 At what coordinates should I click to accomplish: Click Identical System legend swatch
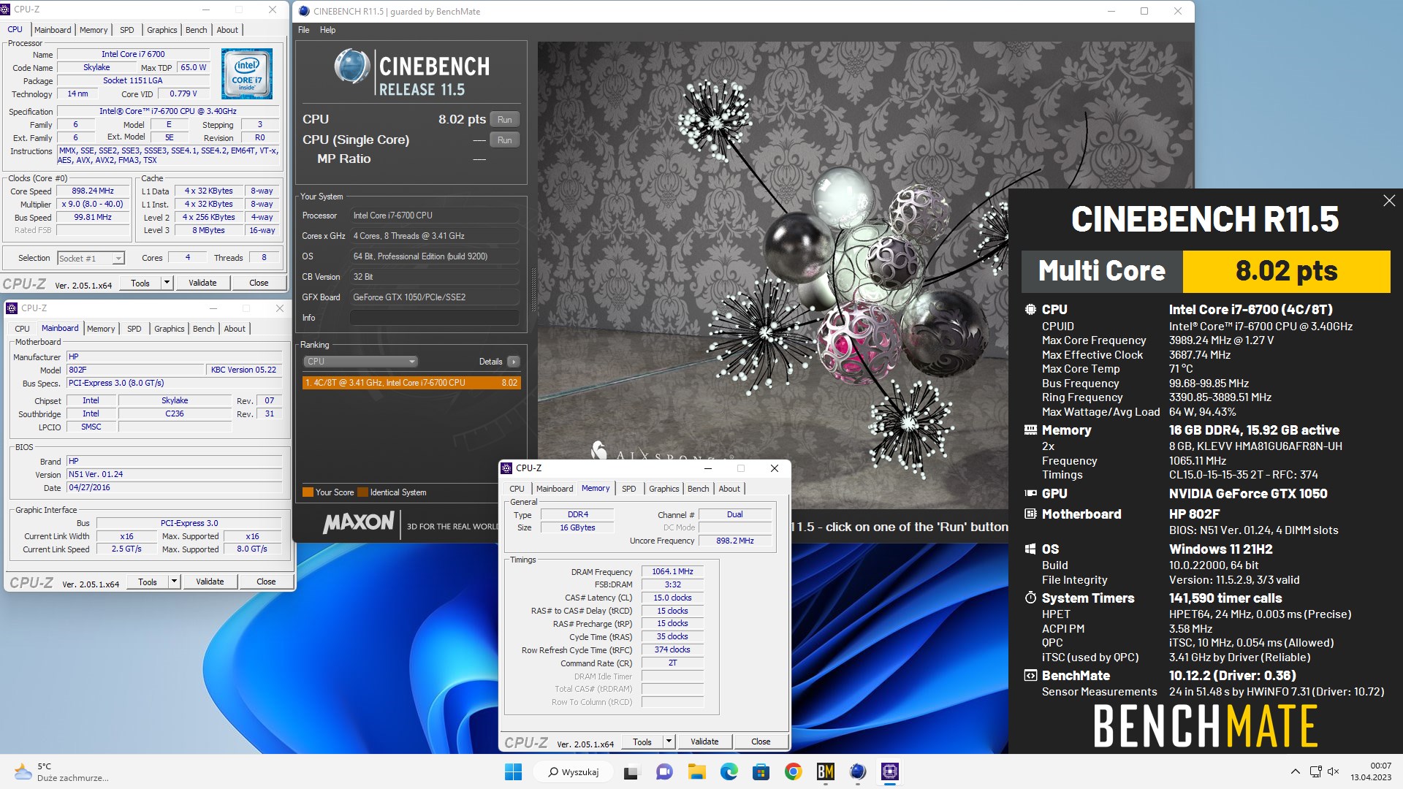(362, 492)
